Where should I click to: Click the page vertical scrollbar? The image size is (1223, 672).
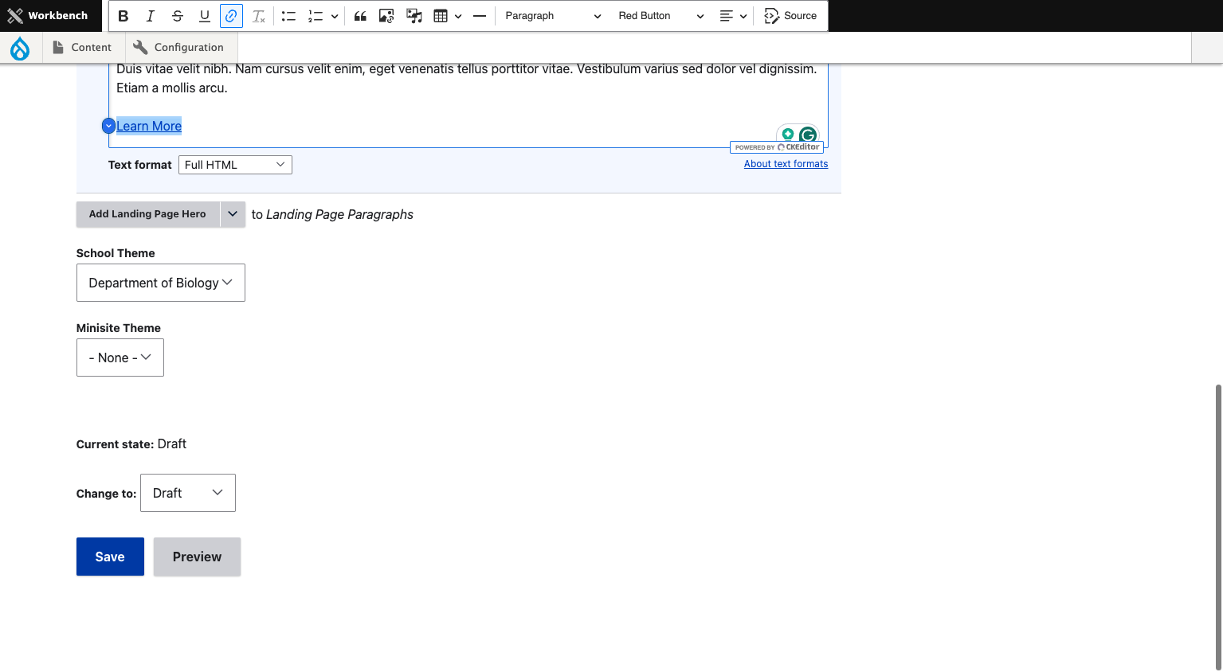1218,525
